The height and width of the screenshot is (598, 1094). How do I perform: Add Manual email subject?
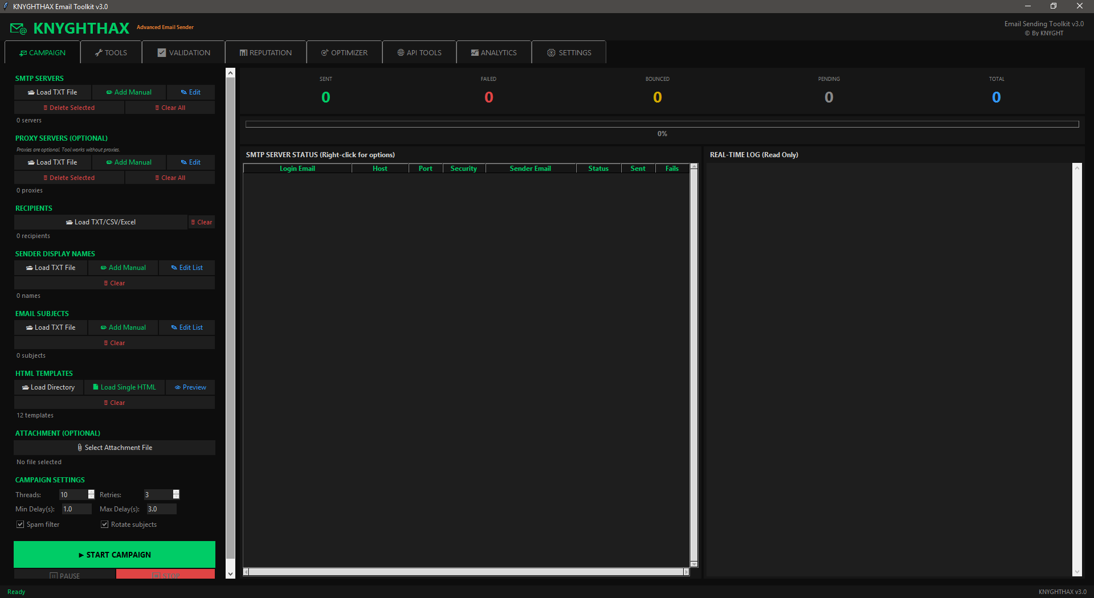[x=123, y=327]
